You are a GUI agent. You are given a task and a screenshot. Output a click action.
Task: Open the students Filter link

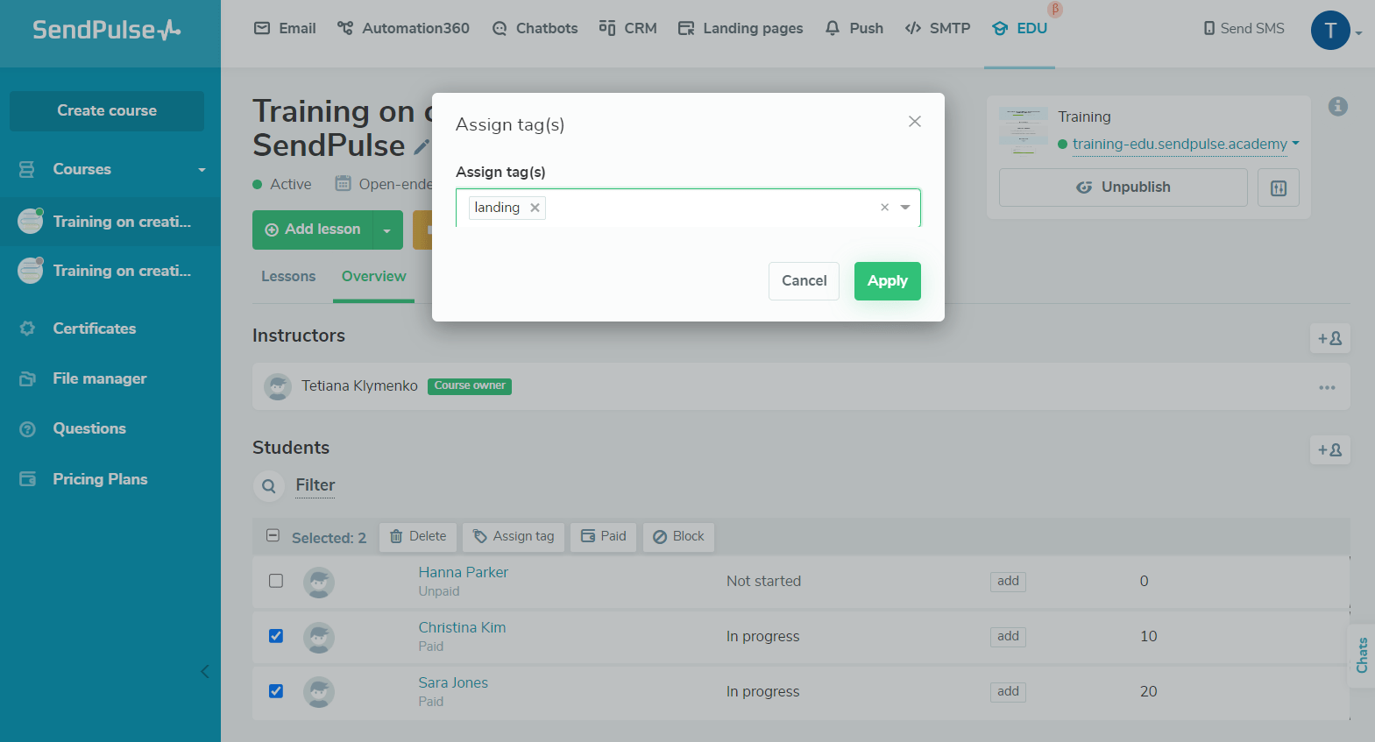click(x=315, y=485)
